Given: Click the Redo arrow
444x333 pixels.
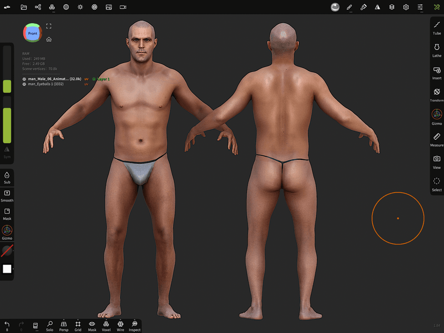Looking at the screenshot, I should coord(21,326).
